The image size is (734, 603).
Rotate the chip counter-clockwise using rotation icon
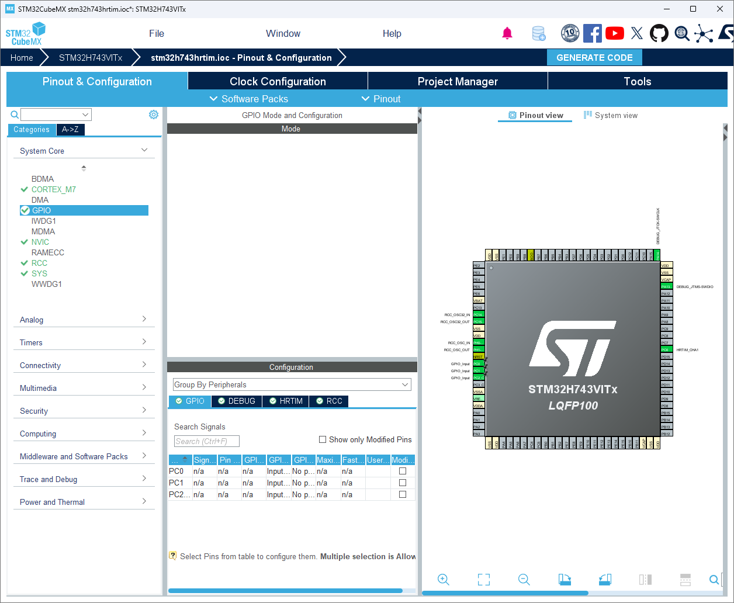604,580
